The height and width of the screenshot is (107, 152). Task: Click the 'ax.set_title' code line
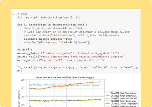click(71, 57)
